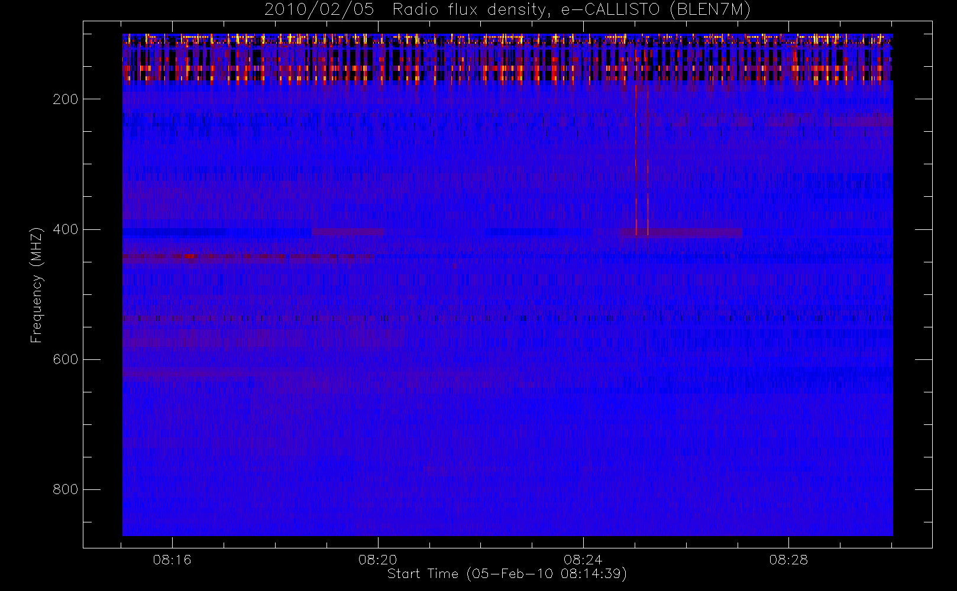957x591 pixels.
Task: Click the 800 frequency tick label
Action: pyautogui.click(x=65, y=489)
